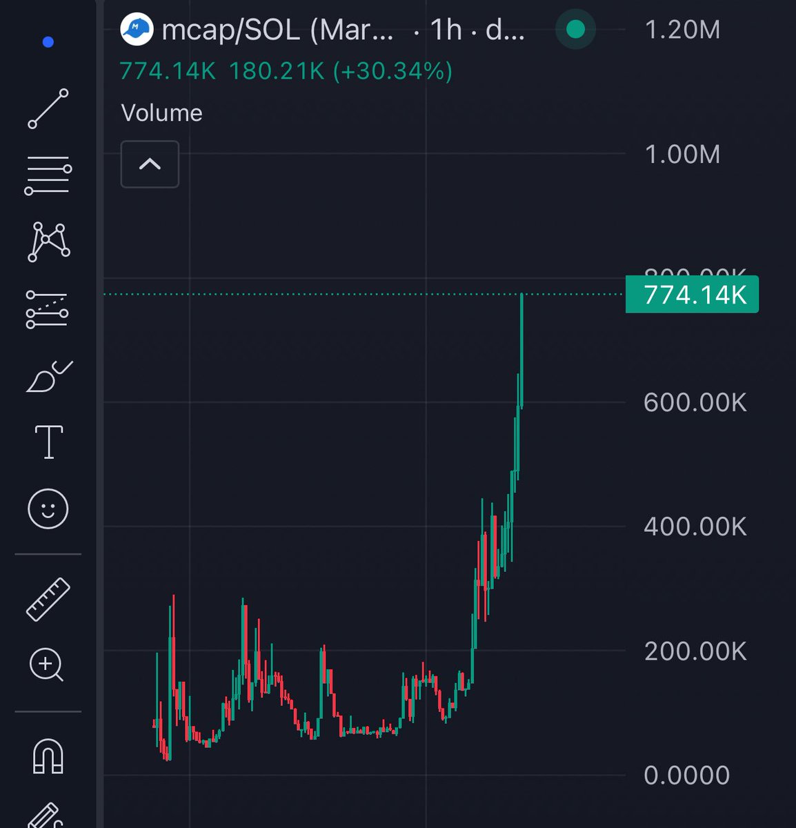
Task: Click the latest tall green candle
Action: tap(521, 351)
